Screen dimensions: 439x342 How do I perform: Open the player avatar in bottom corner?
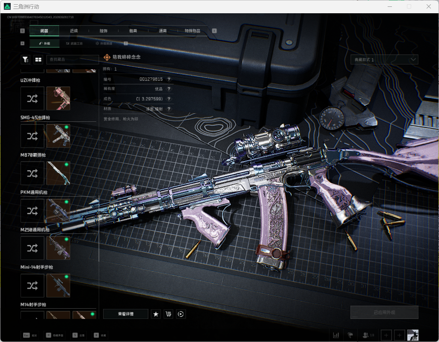(x=412, y=335)
